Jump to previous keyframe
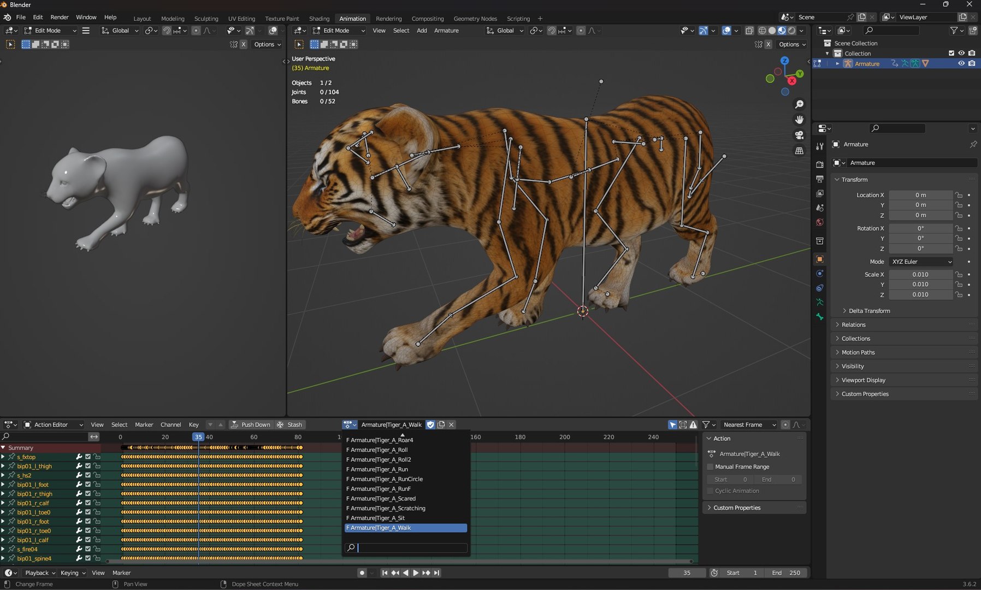This screenshot has height=590, width=981. (395, 573)
